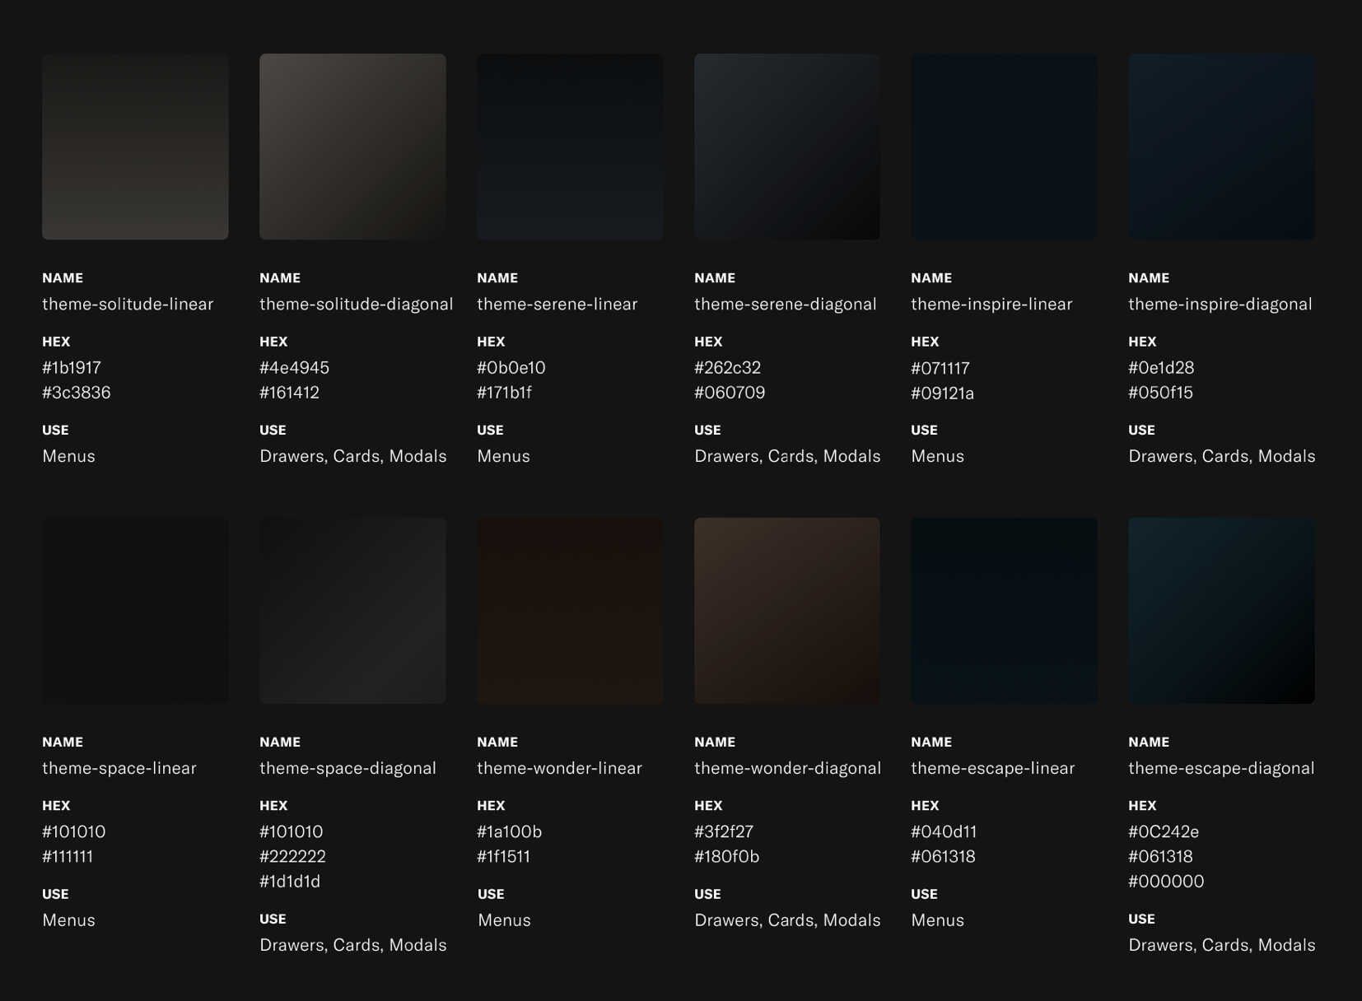Click hex value #060709
Screen dimensions: 1362x1001
click(730, 392)
